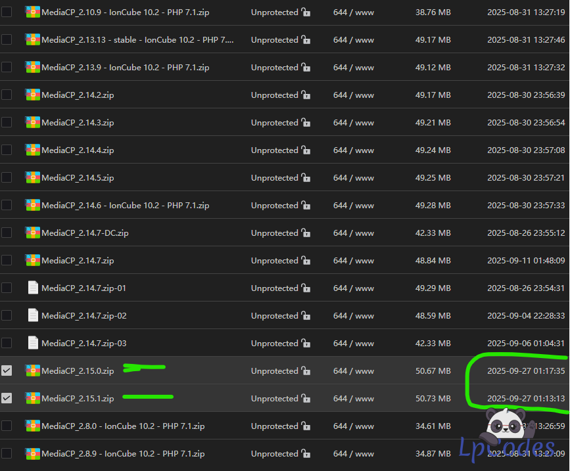
Task: Click the 644 / www permission of MediaCP_2.14.2.zip
Action: pos(353,95)
